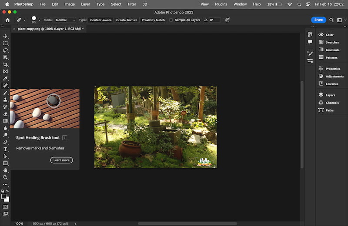Expand the toolbar double-arrow
The image size is (348, 226).
point(3,27)
